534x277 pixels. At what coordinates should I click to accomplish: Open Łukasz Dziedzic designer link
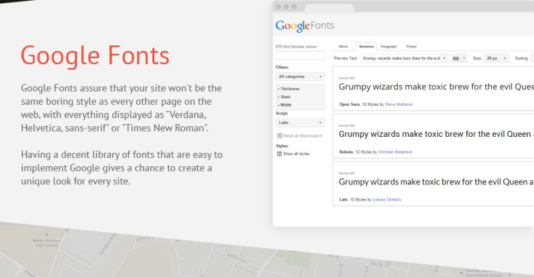[x=387, y=200]
